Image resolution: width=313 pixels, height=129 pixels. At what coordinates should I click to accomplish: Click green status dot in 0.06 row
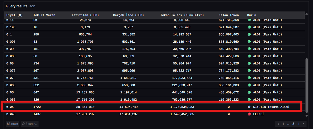pyautogui.click(x=249, y=92)
